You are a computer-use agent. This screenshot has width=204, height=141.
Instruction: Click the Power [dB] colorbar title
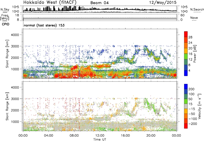coord(195,54)
